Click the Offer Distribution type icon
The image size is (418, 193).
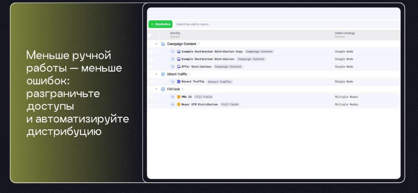tap(179, 67)
